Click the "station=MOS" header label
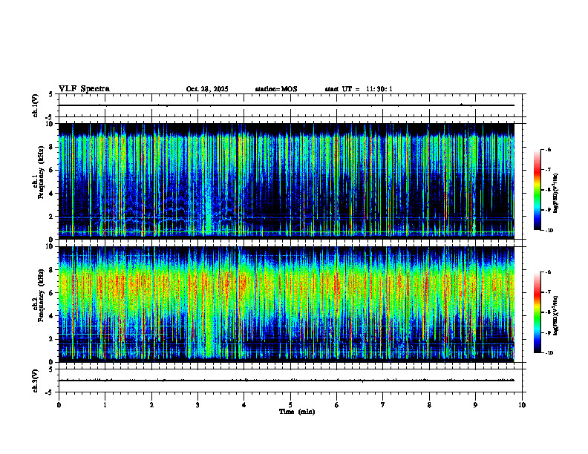Screen dimensions: 588x454 click(x=276, y=89)
